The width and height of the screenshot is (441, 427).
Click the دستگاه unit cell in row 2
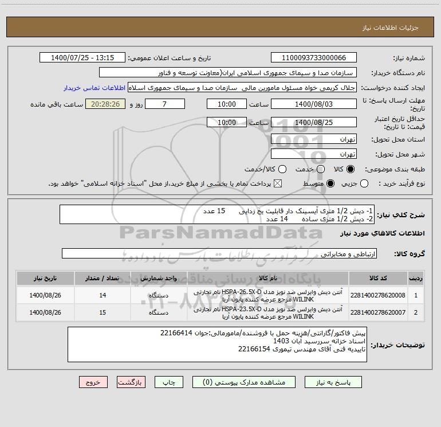159,312
